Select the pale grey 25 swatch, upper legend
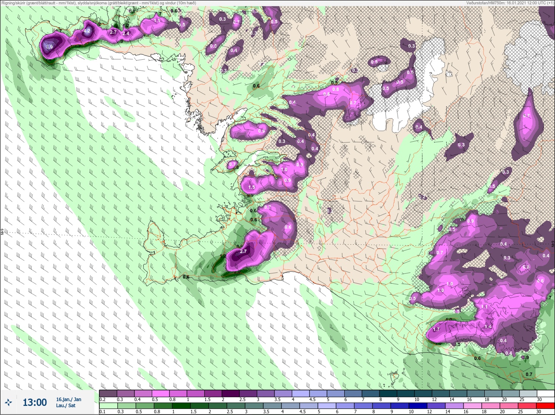 527,393
